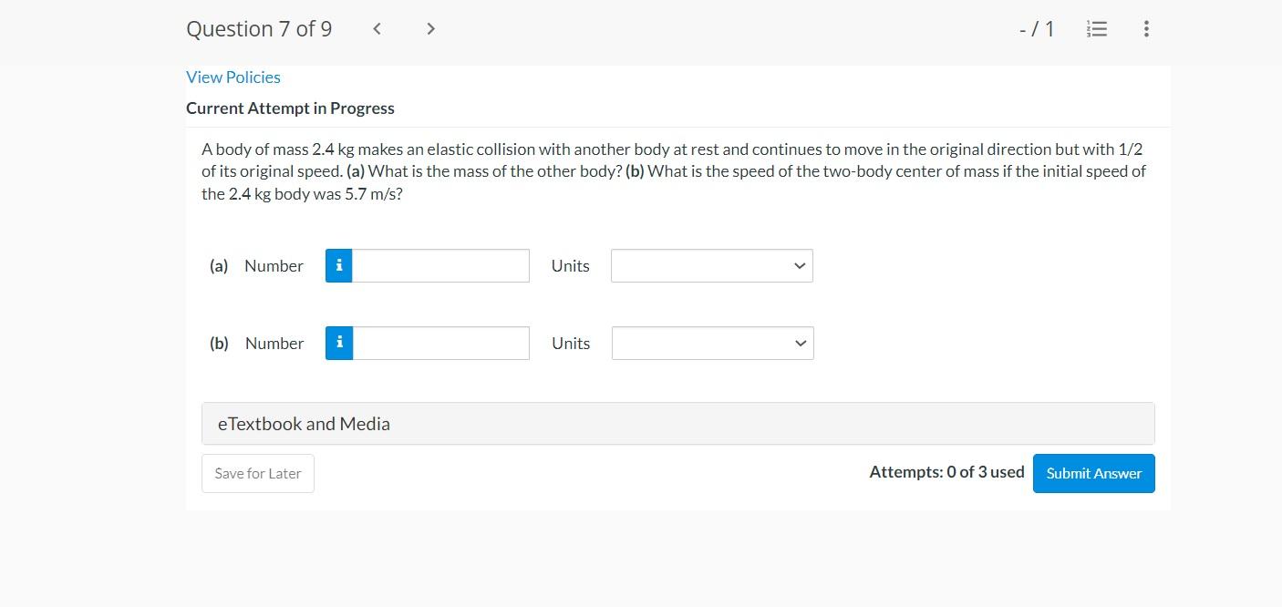
Task: Click the Attempts: 0 of 3 used text
Action: tap(946, 472)
